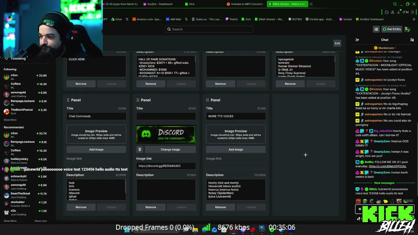The image size is (418, 235).
Task: Open the profile avatar menu
Action: 407,29
